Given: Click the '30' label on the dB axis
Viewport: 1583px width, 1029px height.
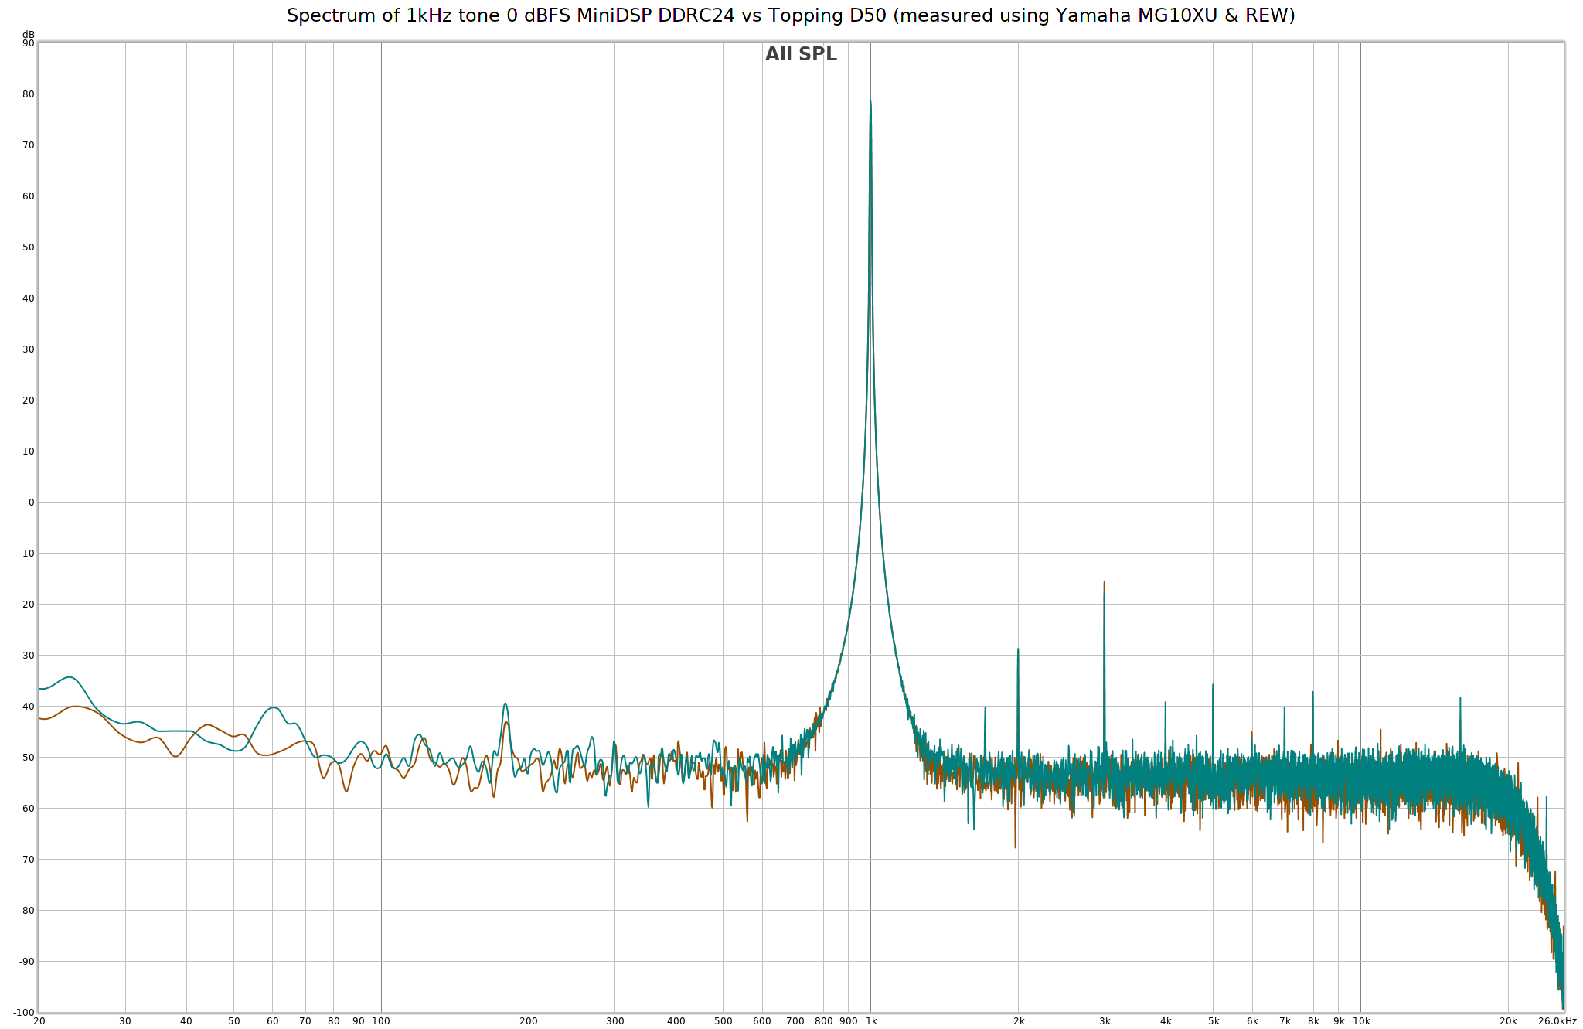Looking at the screenshot, I should coord(29,349).
